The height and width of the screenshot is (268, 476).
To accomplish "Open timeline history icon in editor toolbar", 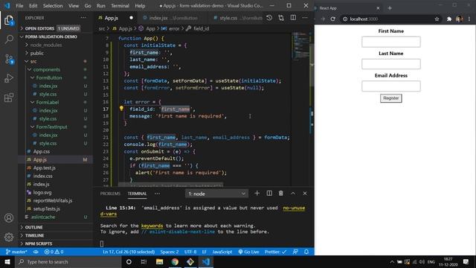I will [269, 18].
